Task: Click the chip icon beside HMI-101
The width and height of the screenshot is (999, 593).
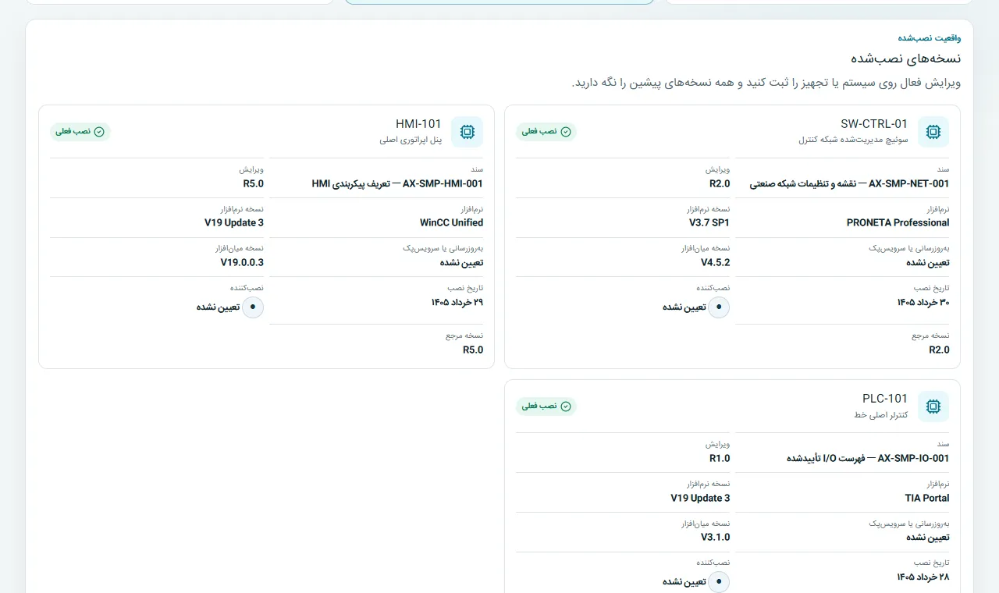Action: 467,132
